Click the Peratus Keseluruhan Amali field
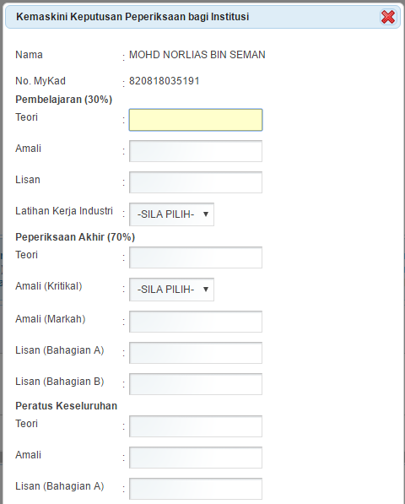Screen dimensions: 405x504 point(196,458)
